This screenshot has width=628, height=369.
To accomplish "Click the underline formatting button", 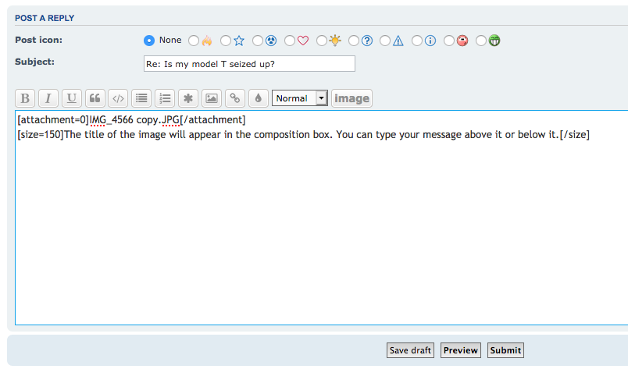I will click(x=72, y=98).
